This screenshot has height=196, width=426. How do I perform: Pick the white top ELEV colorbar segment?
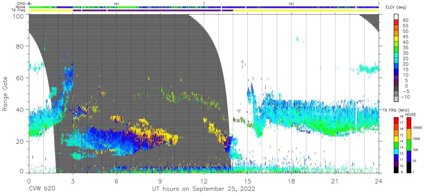click(397, 17)
